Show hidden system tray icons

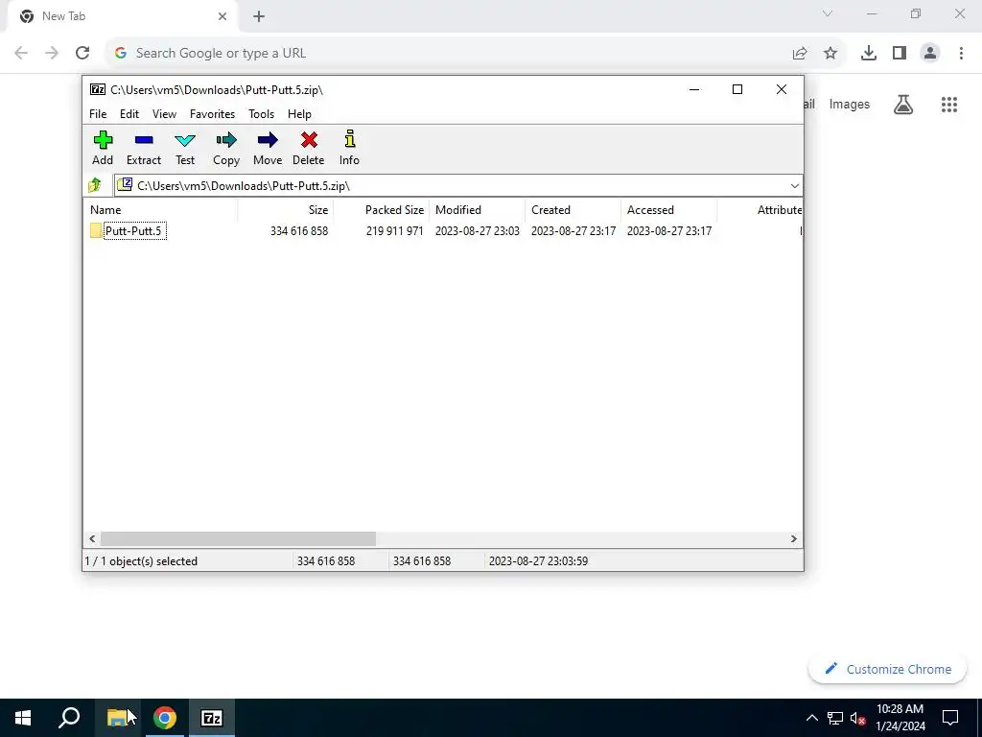[811, 718]
